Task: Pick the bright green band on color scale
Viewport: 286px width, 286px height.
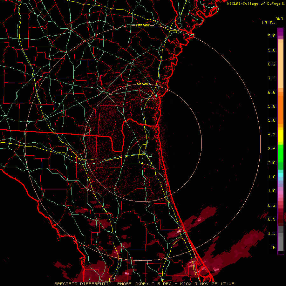Action: tap(281, 153)
